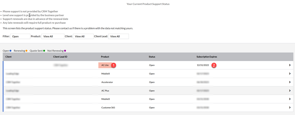The image size is (295, 115).
Task: Open the Filter dropdown showing Open
Action: (x=20, y=36)
